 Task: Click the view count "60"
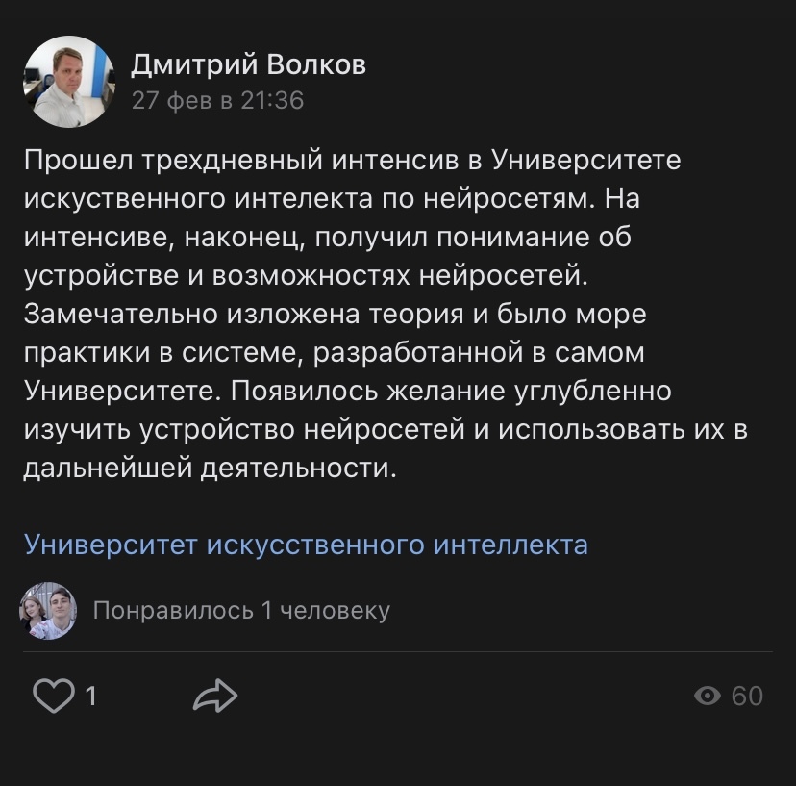(747, 696)
